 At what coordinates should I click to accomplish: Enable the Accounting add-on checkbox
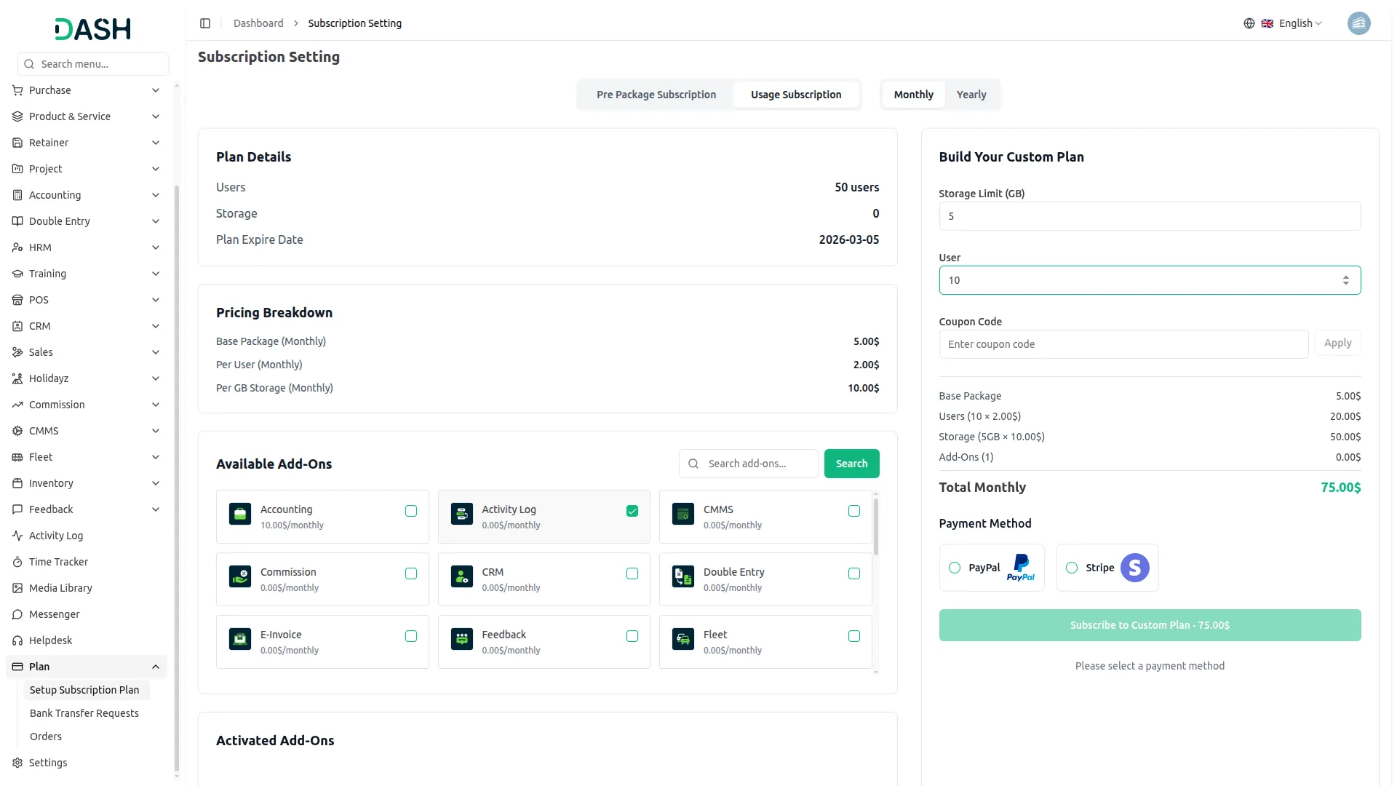coord(411,511)
